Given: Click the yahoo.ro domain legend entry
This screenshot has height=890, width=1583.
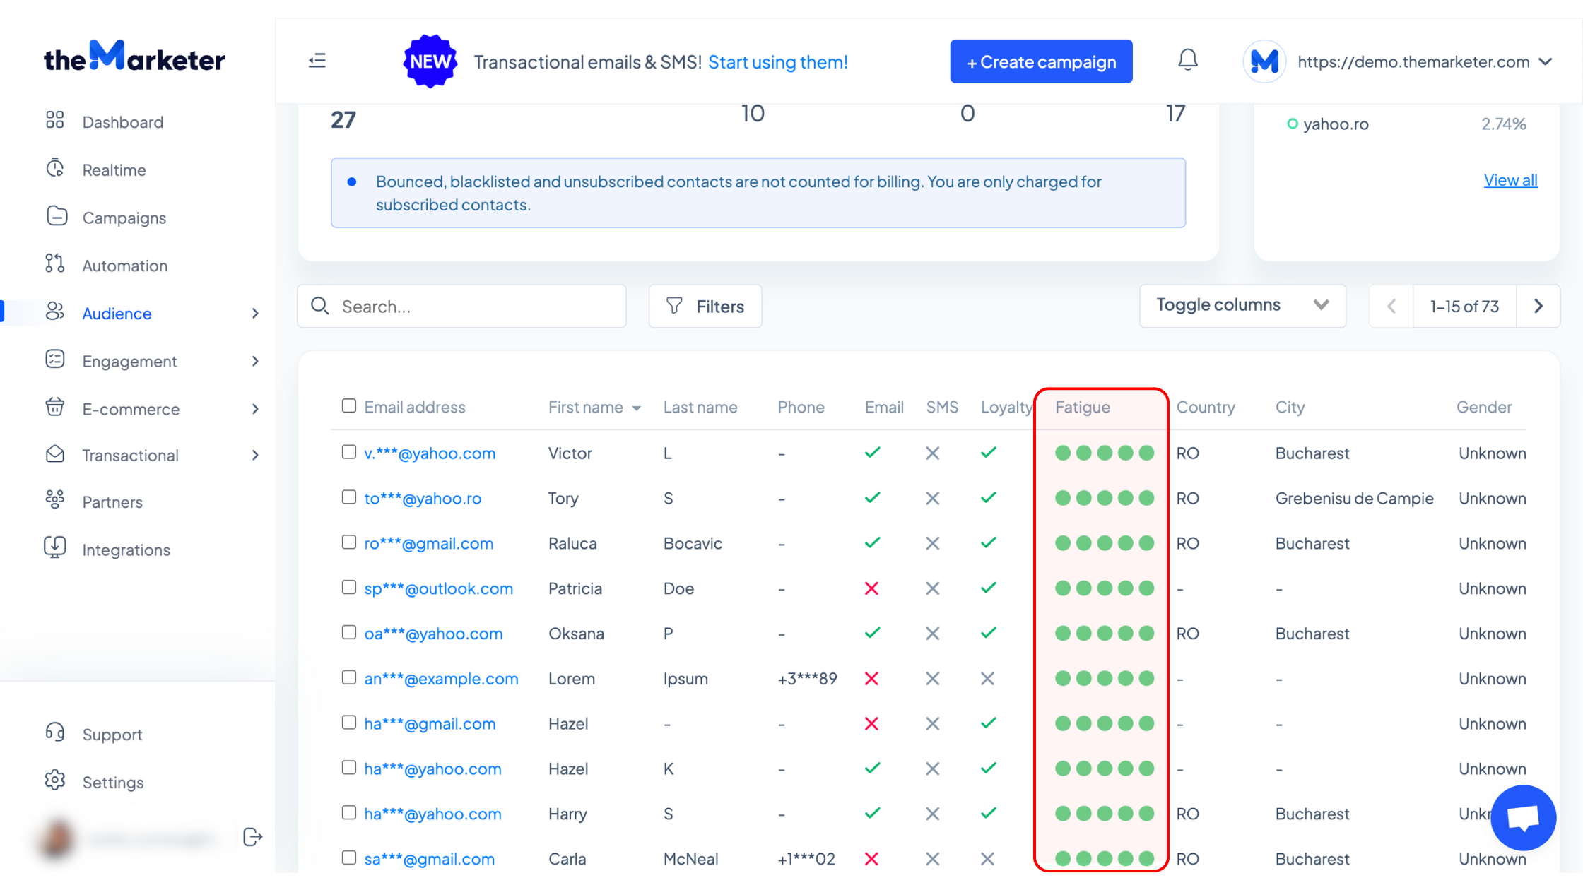Looking at the screenshot, I should [x=1328, y=124].
